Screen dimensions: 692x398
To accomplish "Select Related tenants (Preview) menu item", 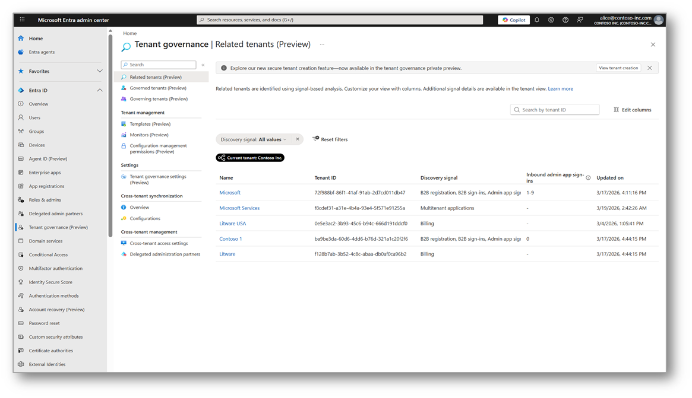I will [161, 77].
